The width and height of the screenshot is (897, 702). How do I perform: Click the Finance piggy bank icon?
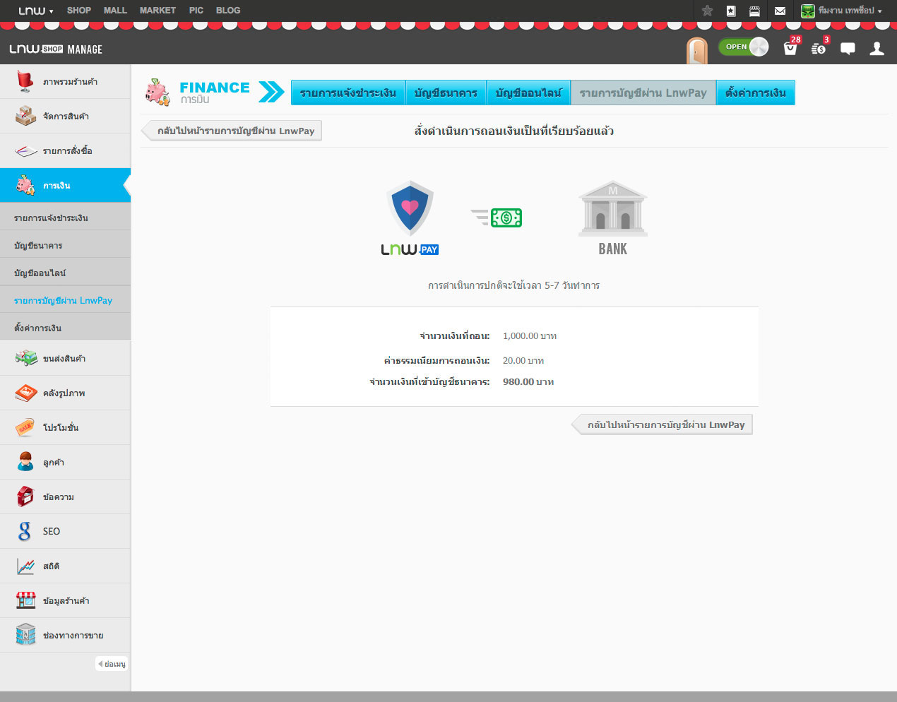[x=158, y=93]
